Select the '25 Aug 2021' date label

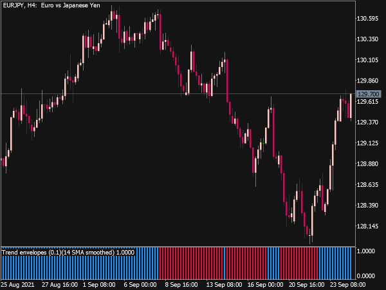coord(18,285)
